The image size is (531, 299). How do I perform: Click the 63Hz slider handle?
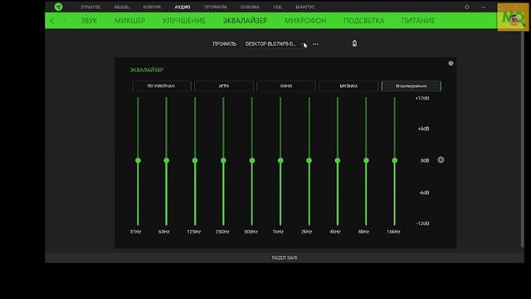coord(166,160)
